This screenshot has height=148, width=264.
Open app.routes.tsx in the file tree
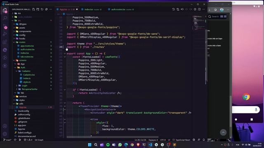coord(27,46)
